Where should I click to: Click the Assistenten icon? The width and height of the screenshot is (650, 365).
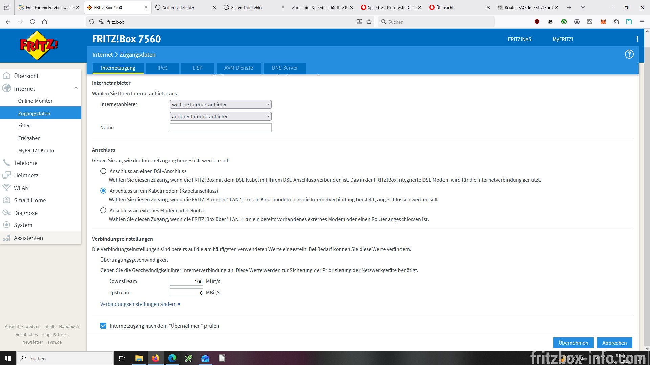pyautogui.click(x=6, y=238)
